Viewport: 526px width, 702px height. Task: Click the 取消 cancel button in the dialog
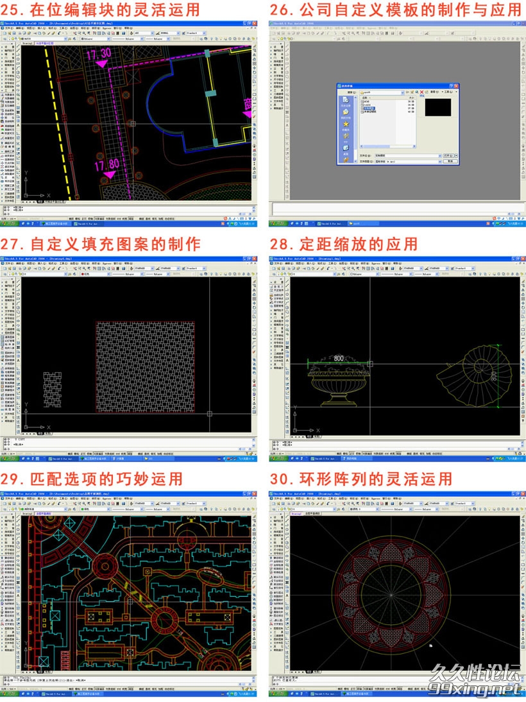(x=450, y=161)
